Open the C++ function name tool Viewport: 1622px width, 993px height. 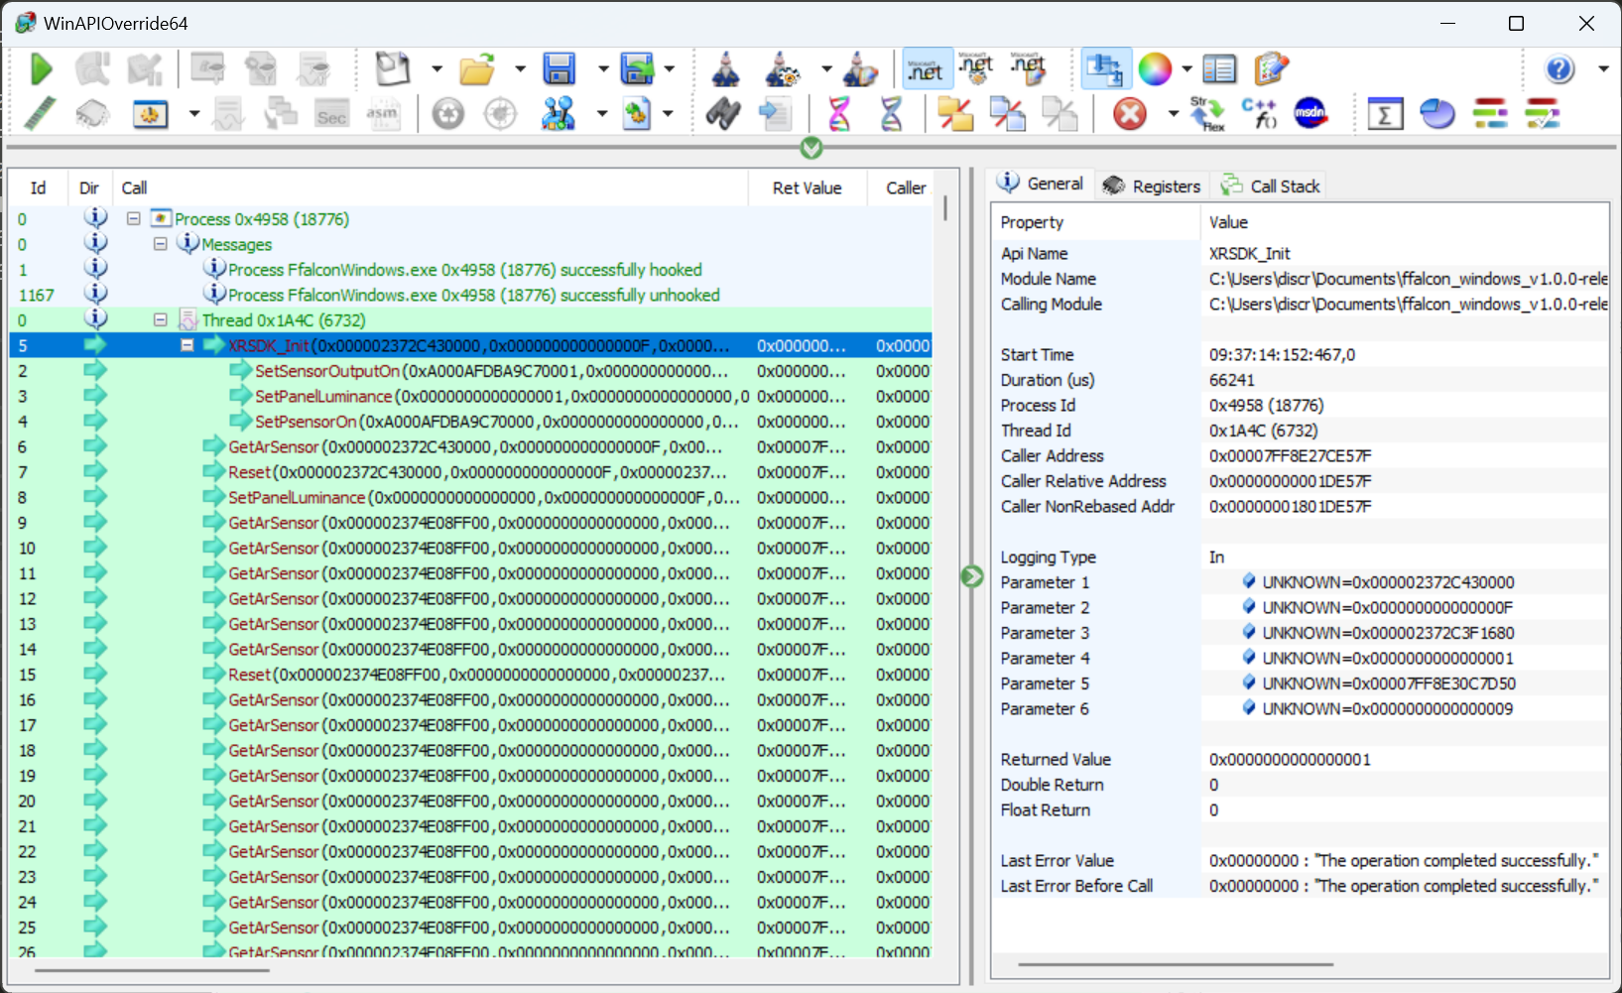pyautogui.click(x=1259, y=114)
